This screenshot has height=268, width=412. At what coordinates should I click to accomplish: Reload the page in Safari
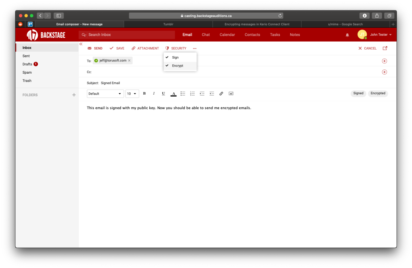click(x=280, y=16)
